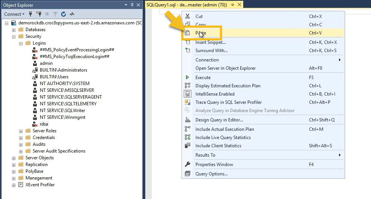Open Query Options... from context menu
The height and width of the screenshot is (199, 371).
263,174
